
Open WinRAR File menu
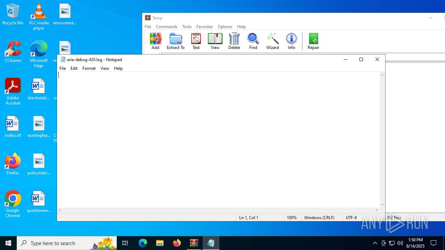[148, 27]
